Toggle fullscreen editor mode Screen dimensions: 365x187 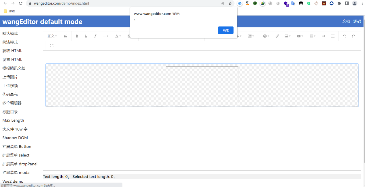[x=52, y=46]
